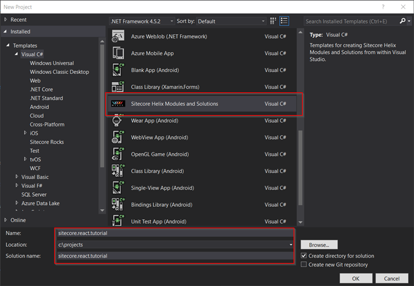
Task: Select the .NET Core category
Action: pyautogui.click(x=41, y=89)
